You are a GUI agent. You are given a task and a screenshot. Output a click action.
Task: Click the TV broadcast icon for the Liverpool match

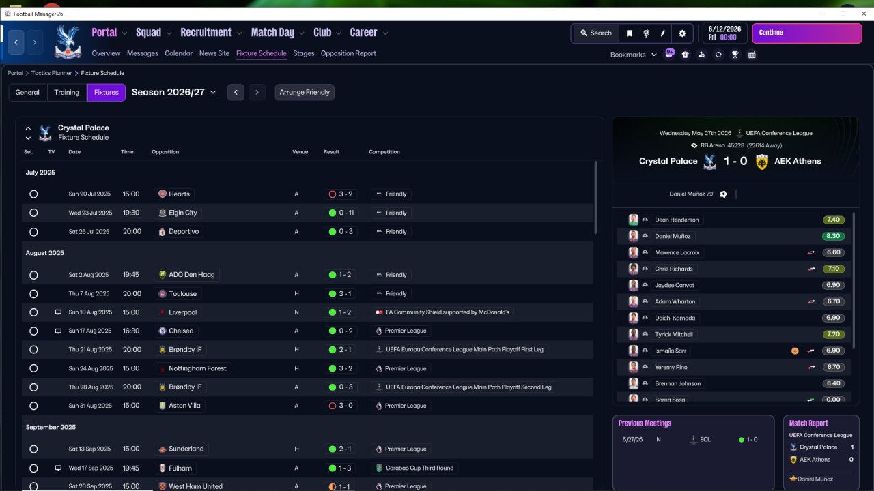click(58, 312)
